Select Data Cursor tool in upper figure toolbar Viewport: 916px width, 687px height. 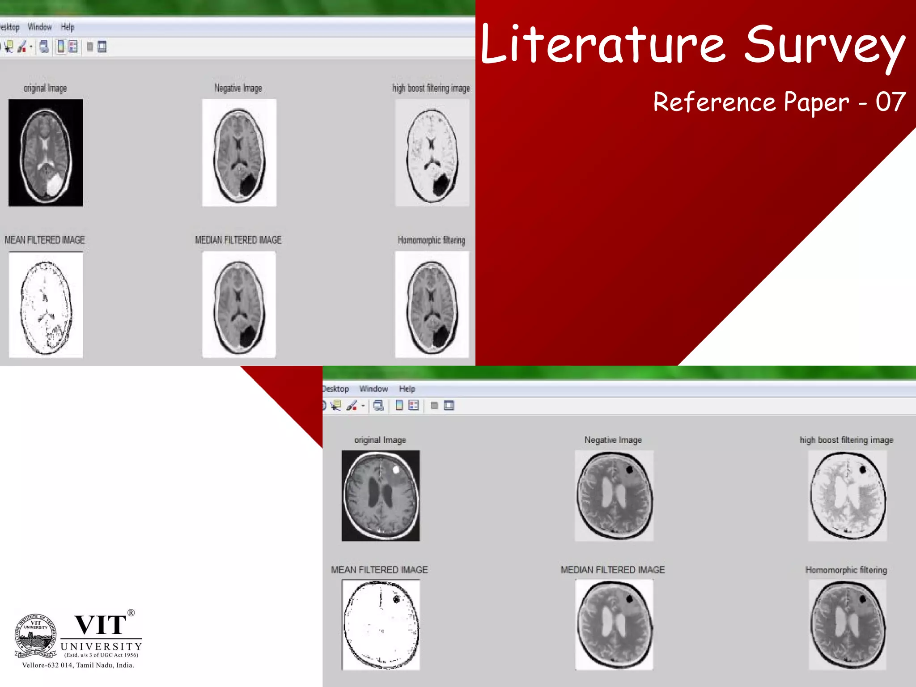[8, 47]
